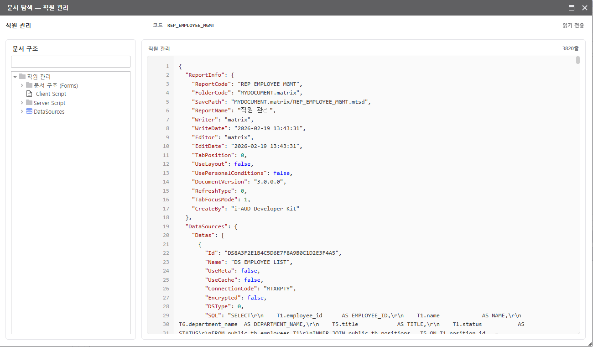Click the "UseLayout" false value
The height and width of the screenshot is (347, 593).
[x=242, y=164]
